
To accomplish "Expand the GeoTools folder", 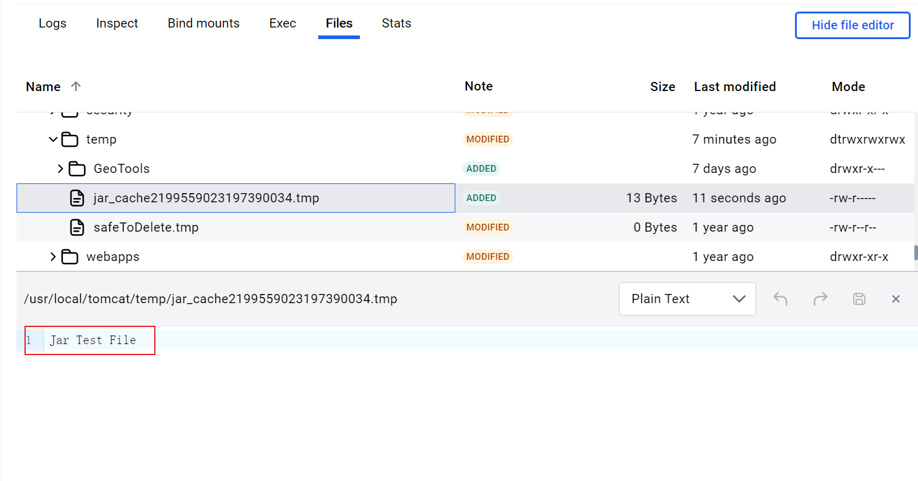I will (61, 169).
